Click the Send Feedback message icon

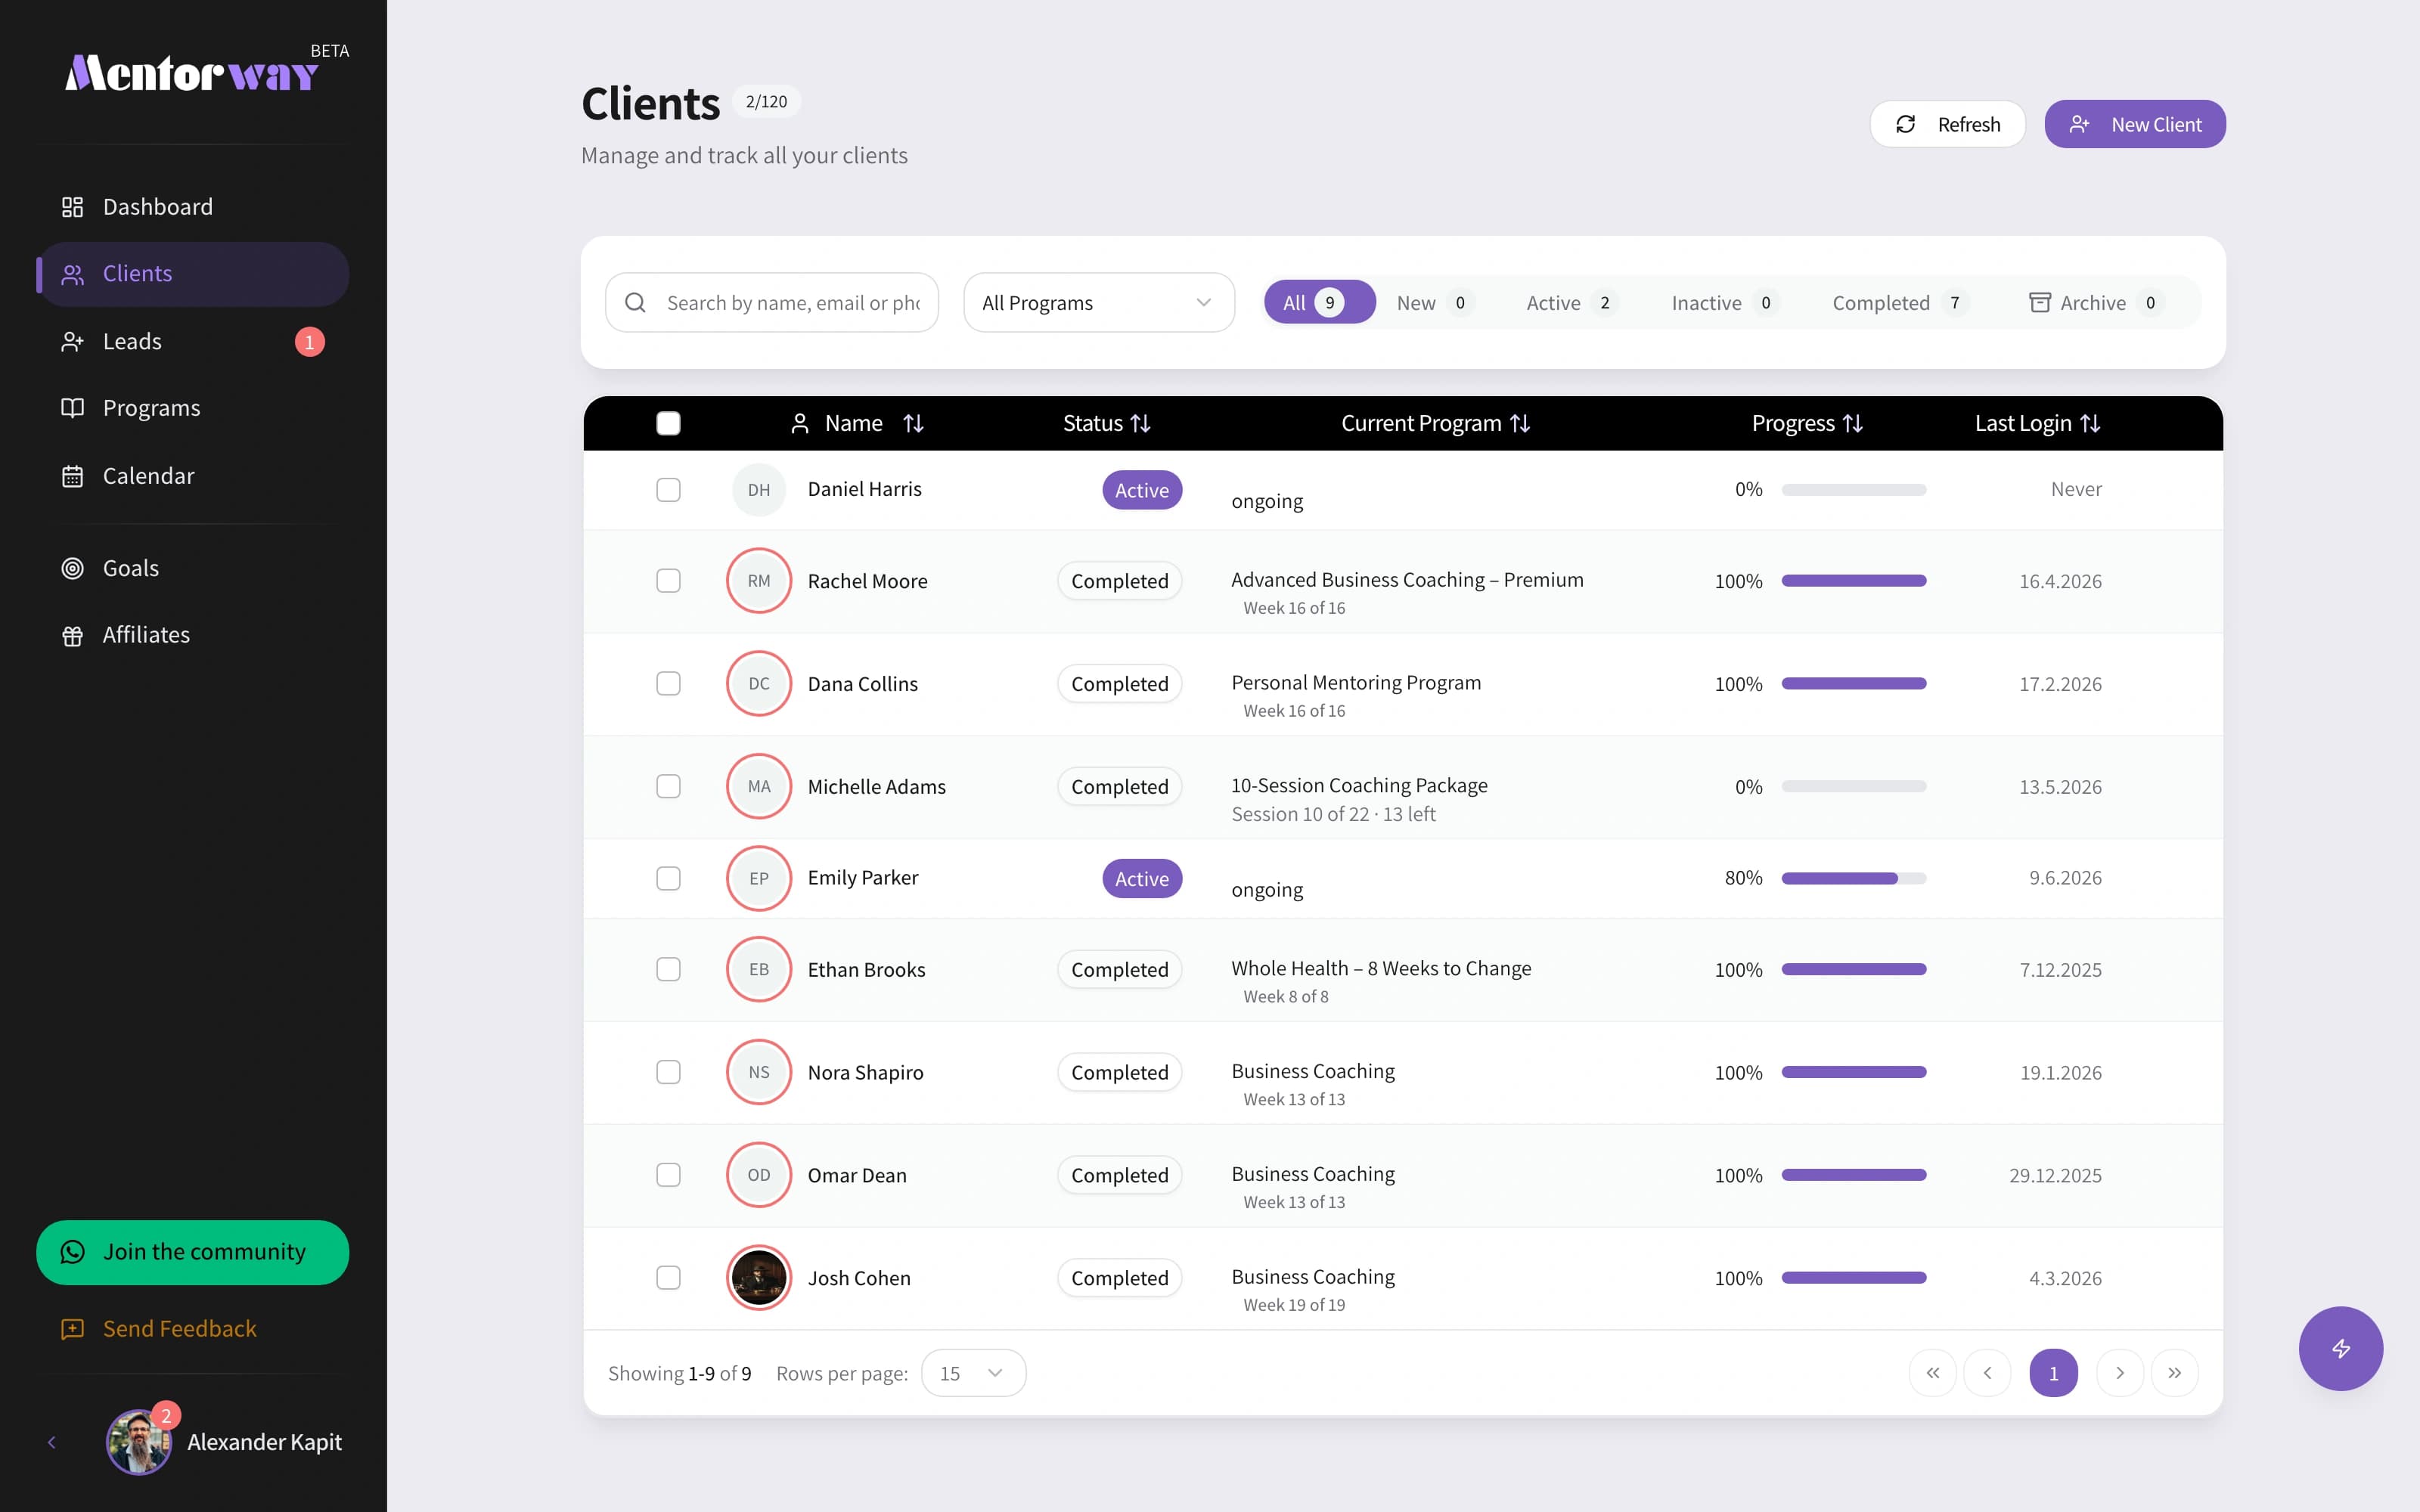click(x=72, y=1329)
